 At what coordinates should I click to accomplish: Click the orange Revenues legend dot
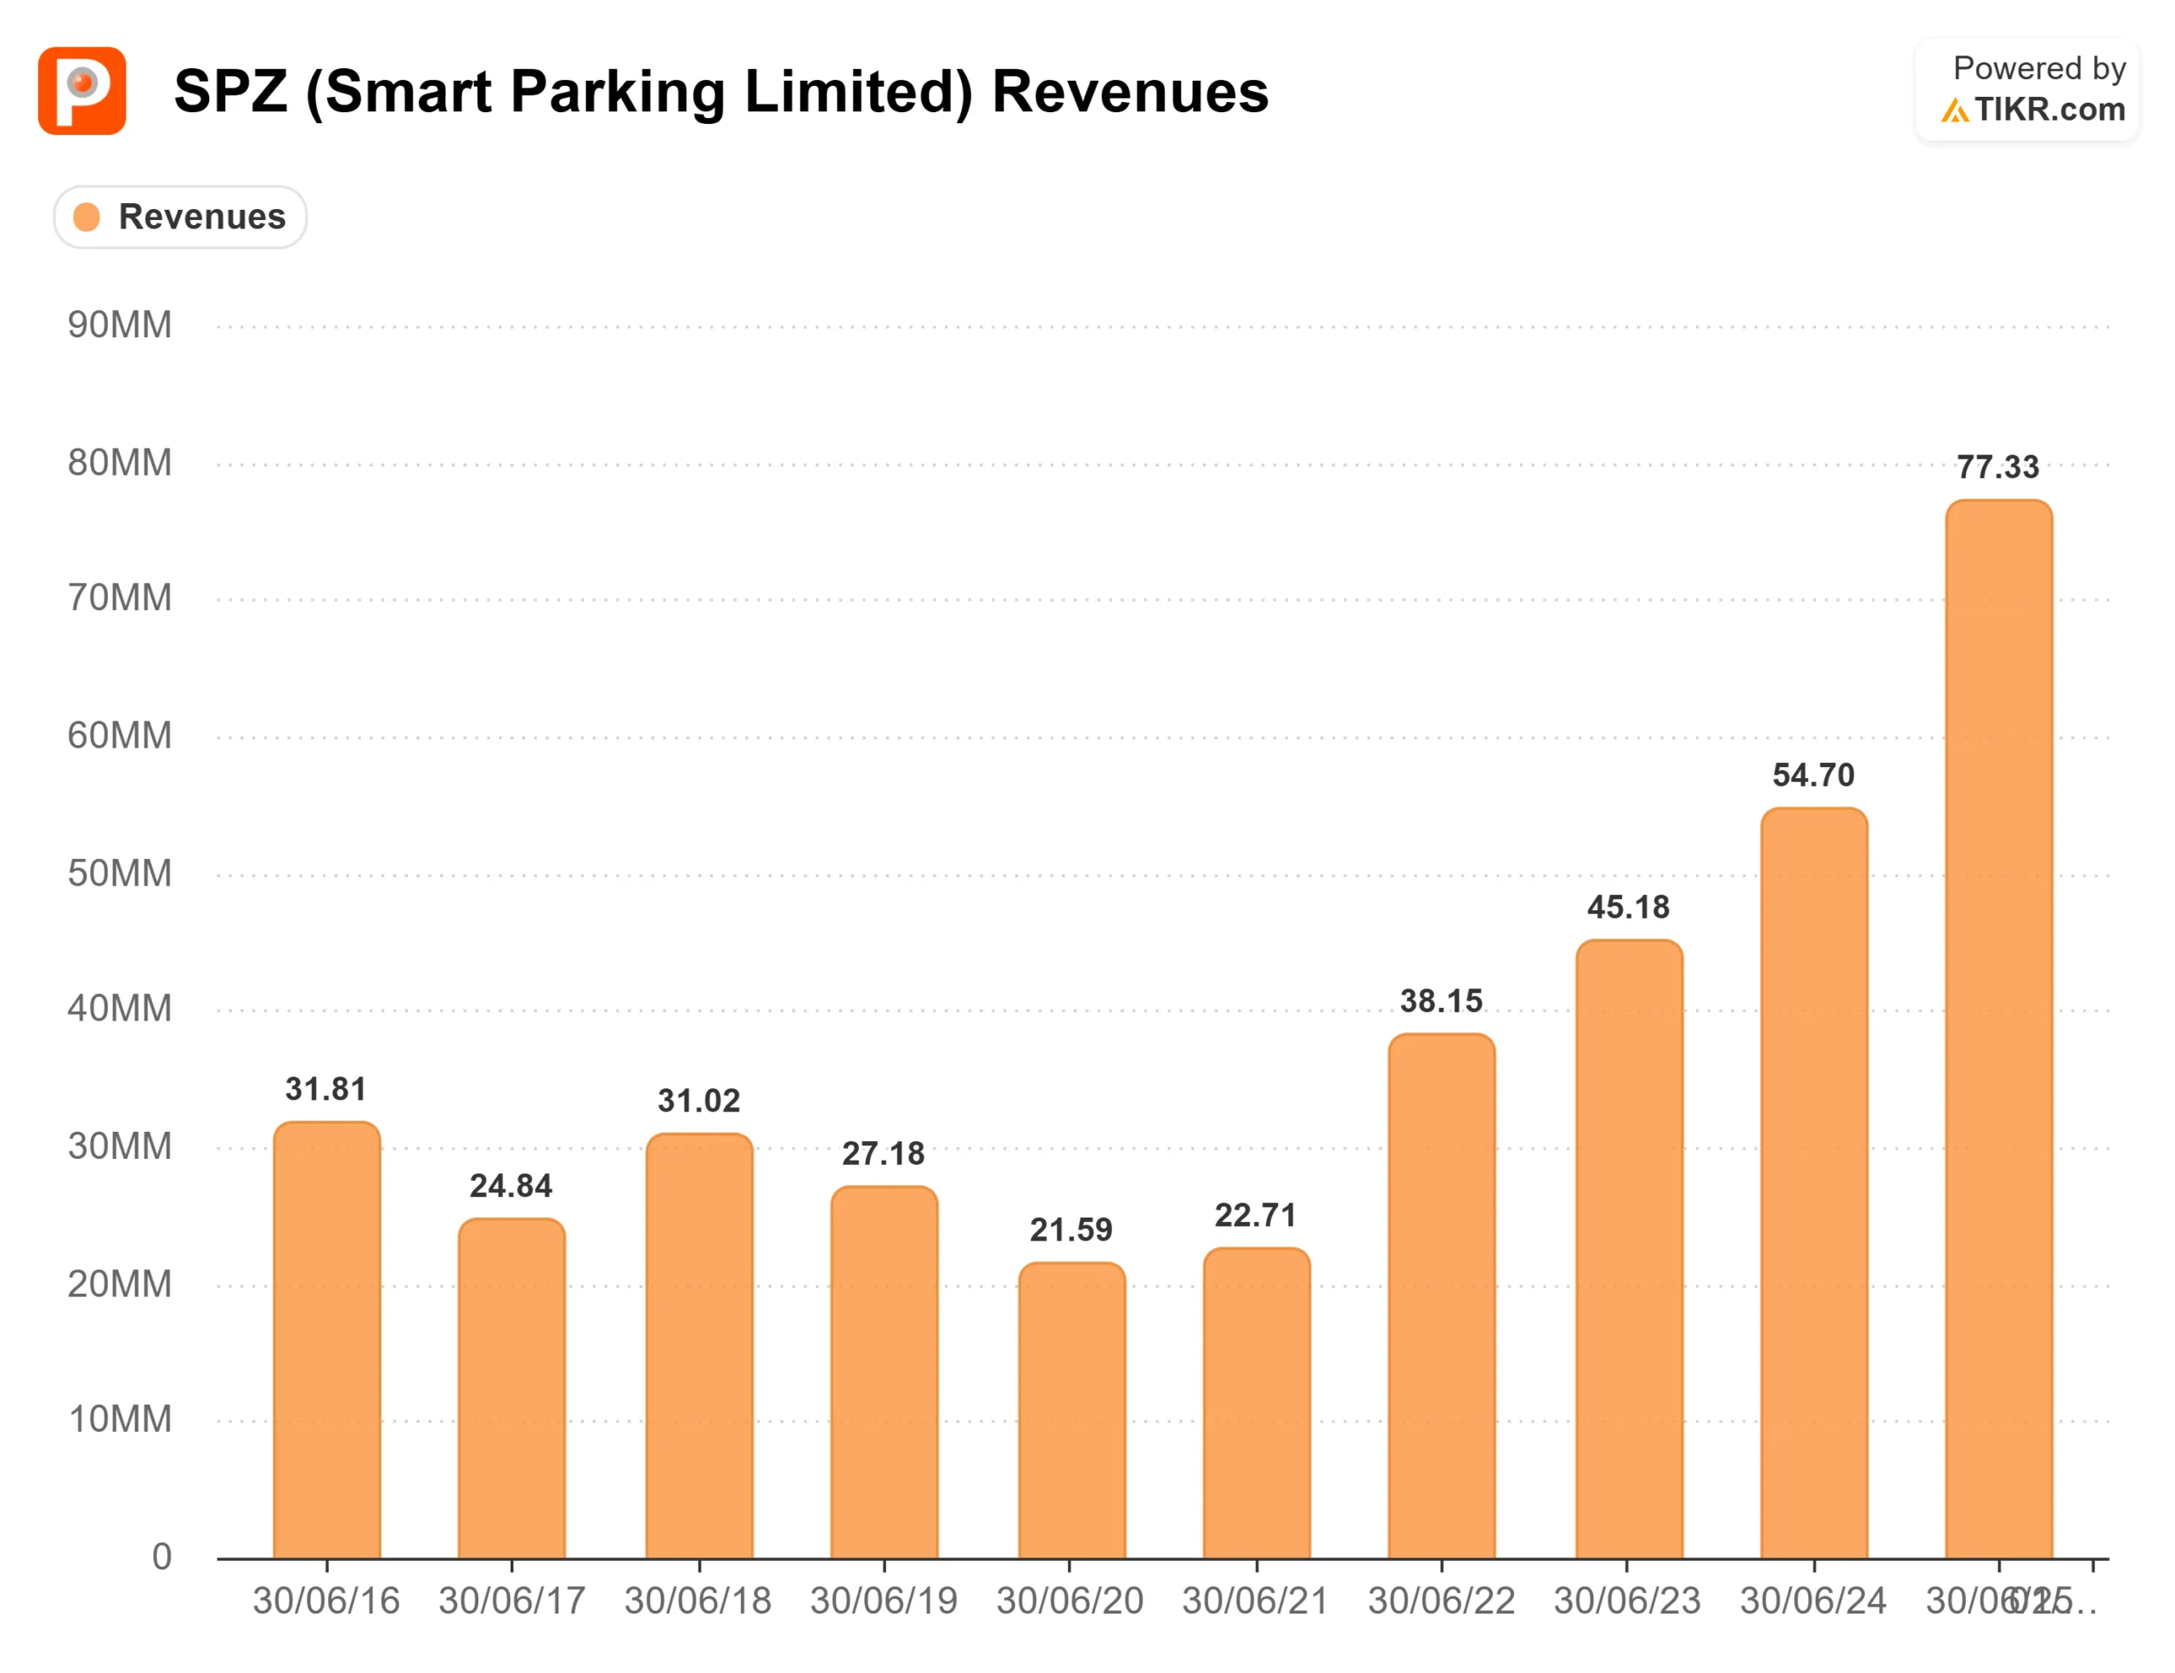tap(88, 218)
